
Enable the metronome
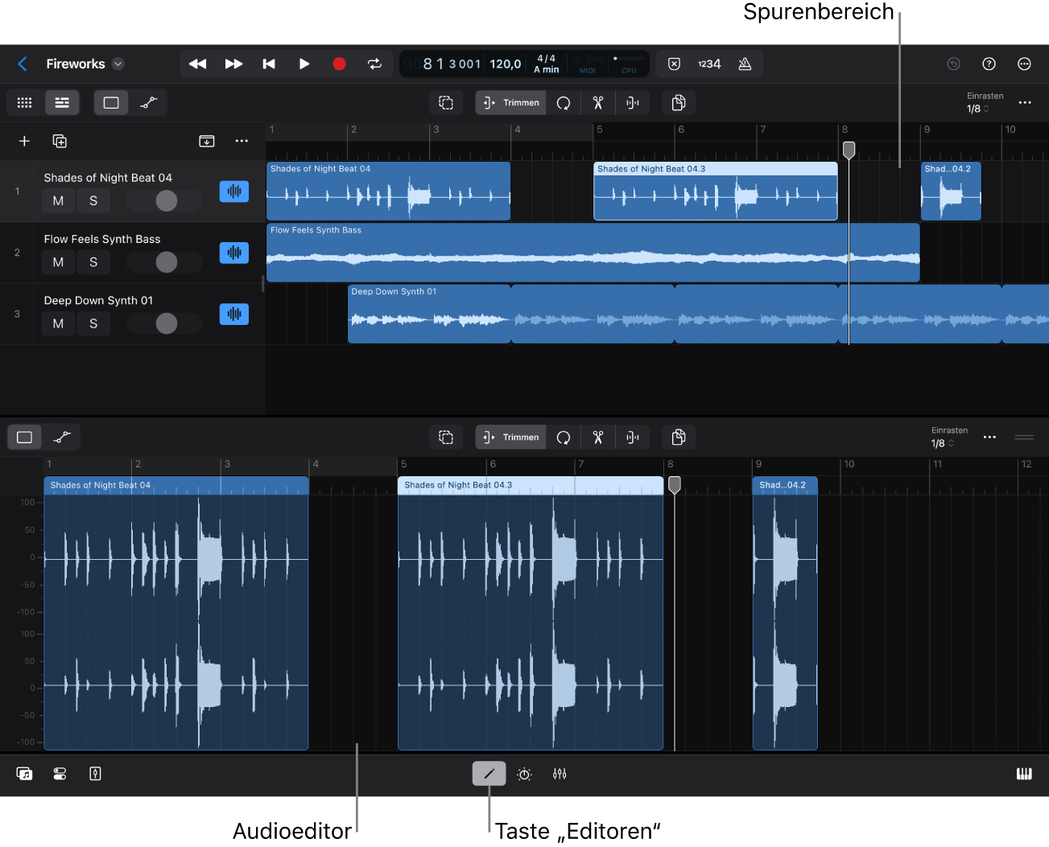pos(745,64)
